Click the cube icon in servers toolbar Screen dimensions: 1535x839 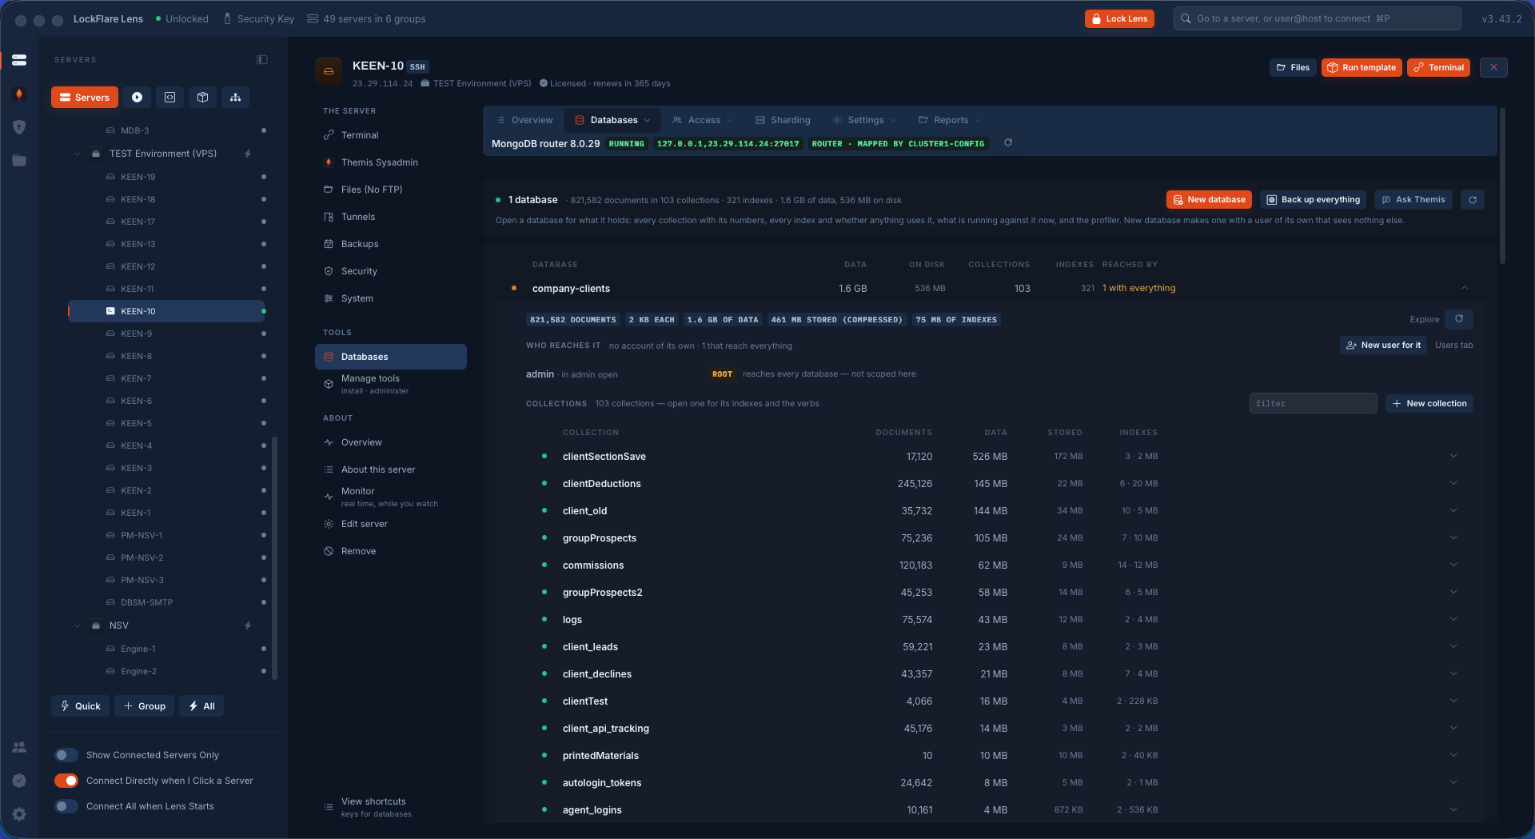(x=203, y=98)
